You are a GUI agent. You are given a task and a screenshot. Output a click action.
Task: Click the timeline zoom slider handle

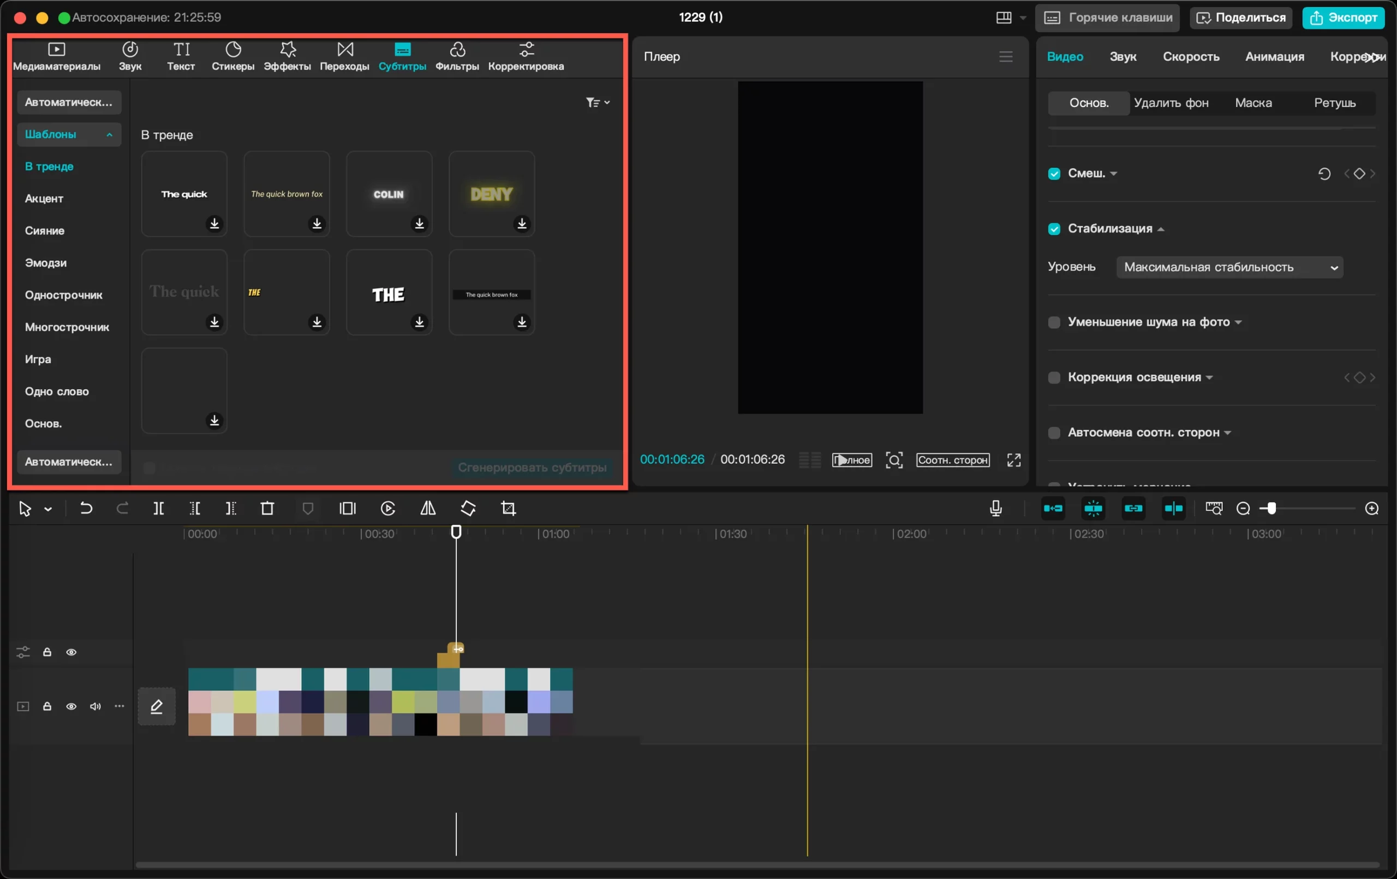pos(1270,509)
